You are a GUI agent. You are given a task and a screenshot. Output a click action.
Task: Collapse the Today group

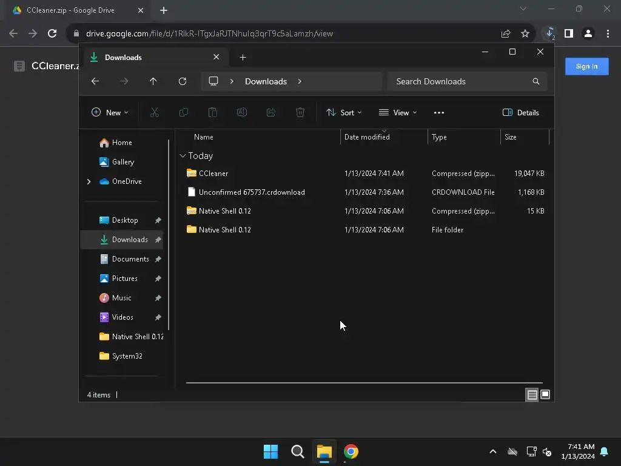183,156
